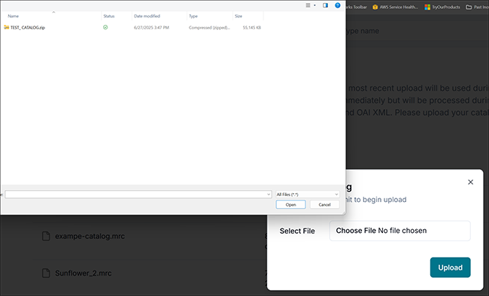Click the Upload button

pos(450,267)
